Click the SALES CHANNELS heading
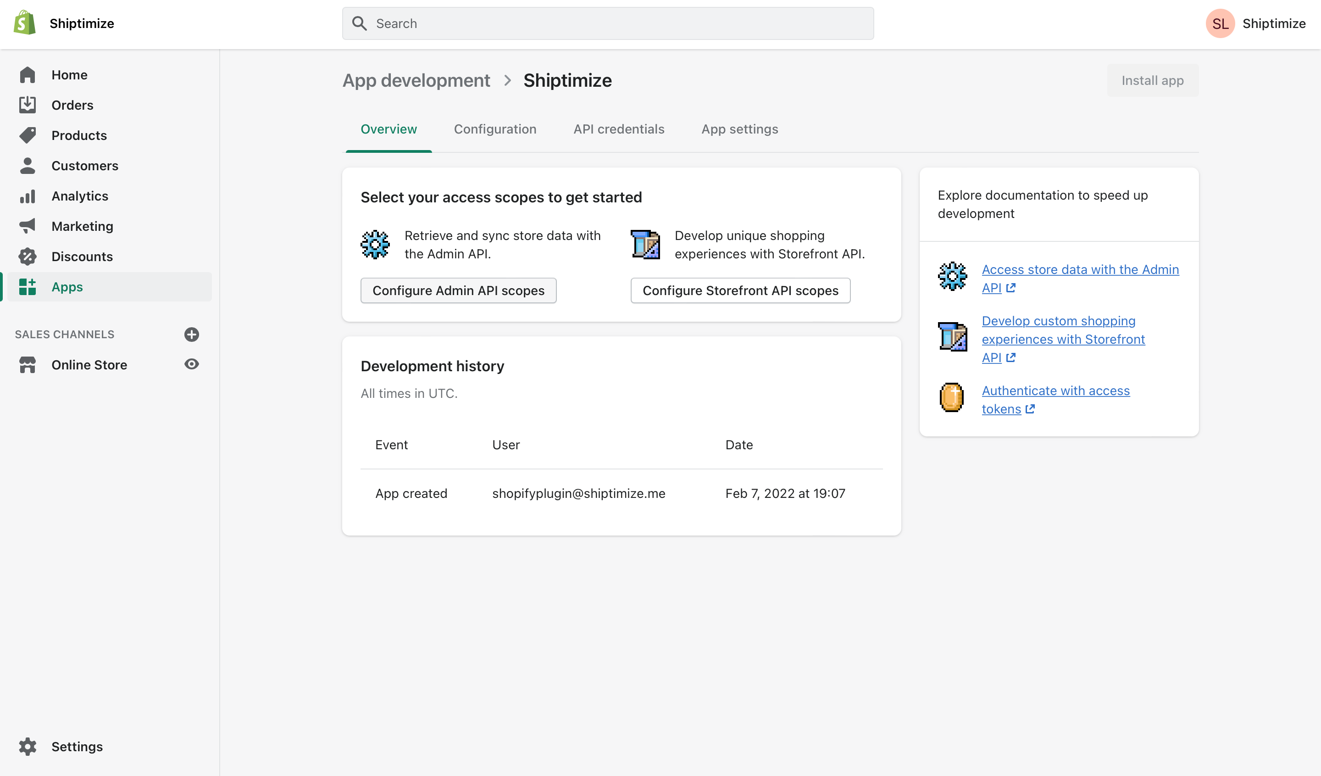 (65, 335)
